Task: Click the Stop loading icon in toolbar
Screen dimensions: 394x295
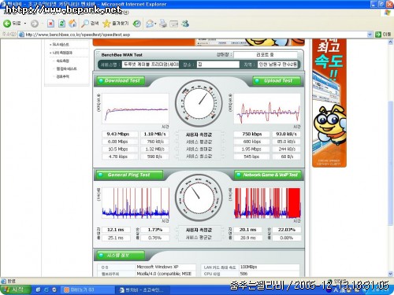Action: point(50,24)
